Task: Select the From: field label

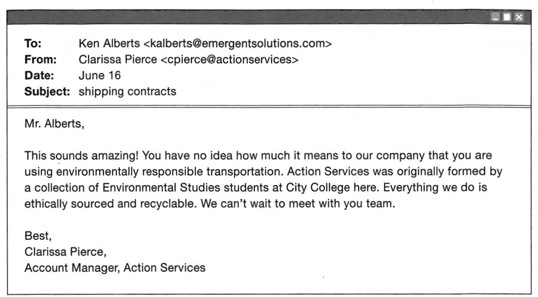Action: click(40, 59)
